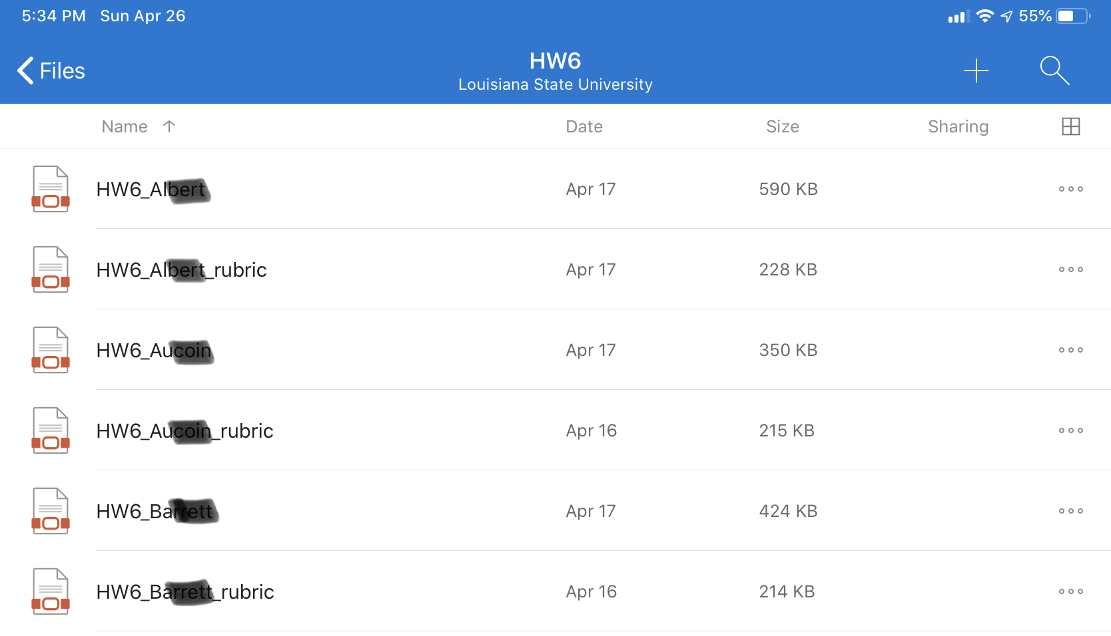Open more options for HW6_Barrett file
The image size is (1111, 636).
[x=1071, y=511]
